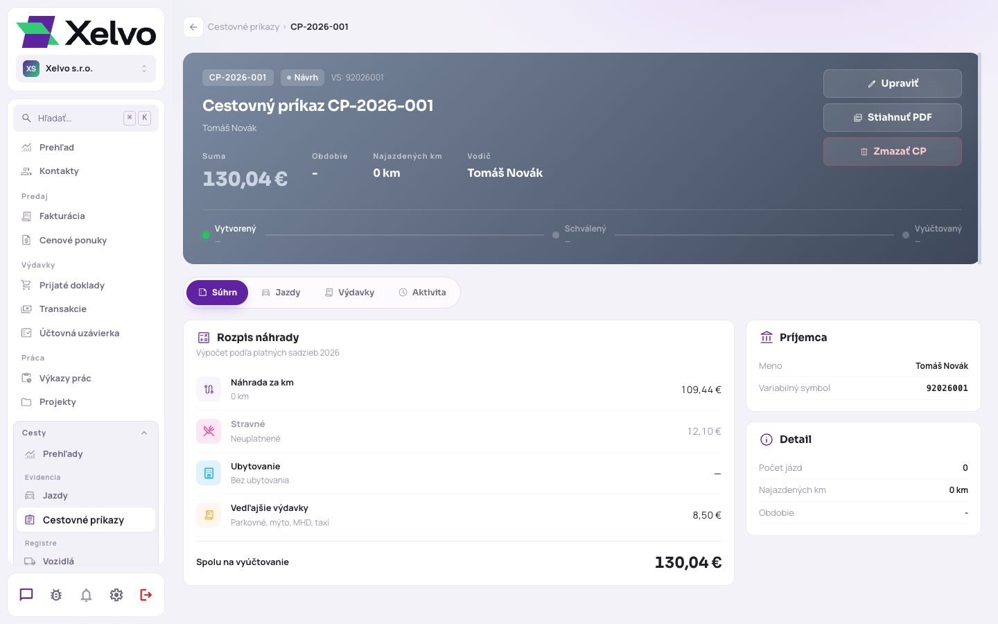Open Prehľady under Cesty
Viewport: 998px width, 624px height.
(86, 454)
